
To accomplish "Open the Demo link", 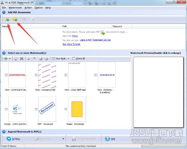I will coord(75,36).
